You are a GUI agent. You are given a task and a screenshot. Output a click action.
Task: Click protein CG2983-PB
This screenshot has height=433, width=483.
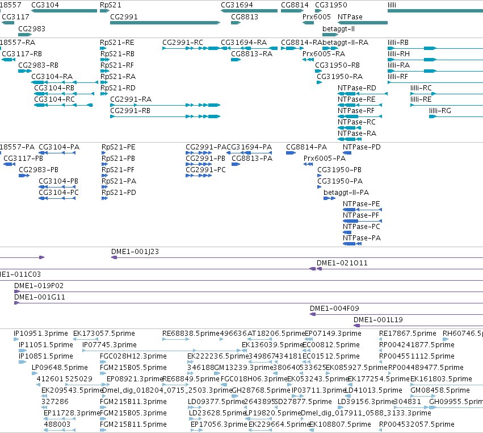24,176
